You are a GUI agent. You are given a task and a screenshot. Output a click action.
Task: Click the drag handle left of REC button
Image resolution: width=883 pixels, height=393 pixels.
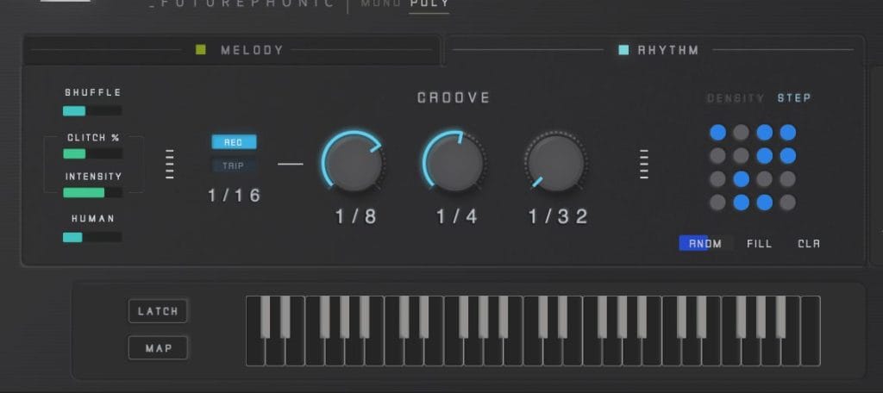(170, 164)
